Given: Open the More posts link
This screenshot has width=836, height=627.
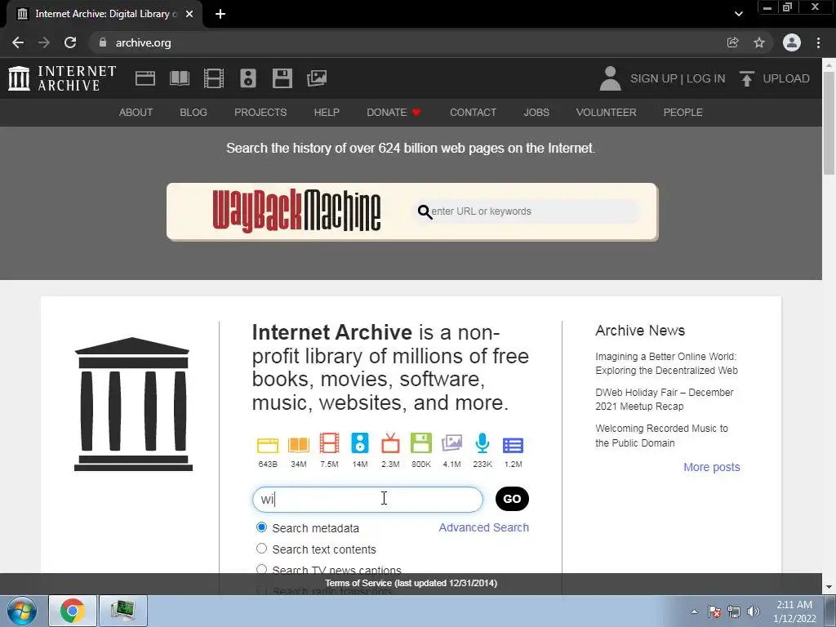Looking at the screenshot, I should tap(712, 467).
